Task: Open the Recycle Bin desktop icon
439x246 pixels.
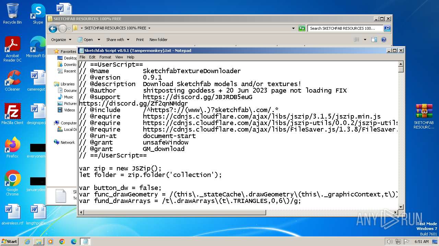Action: pos(12,14)
